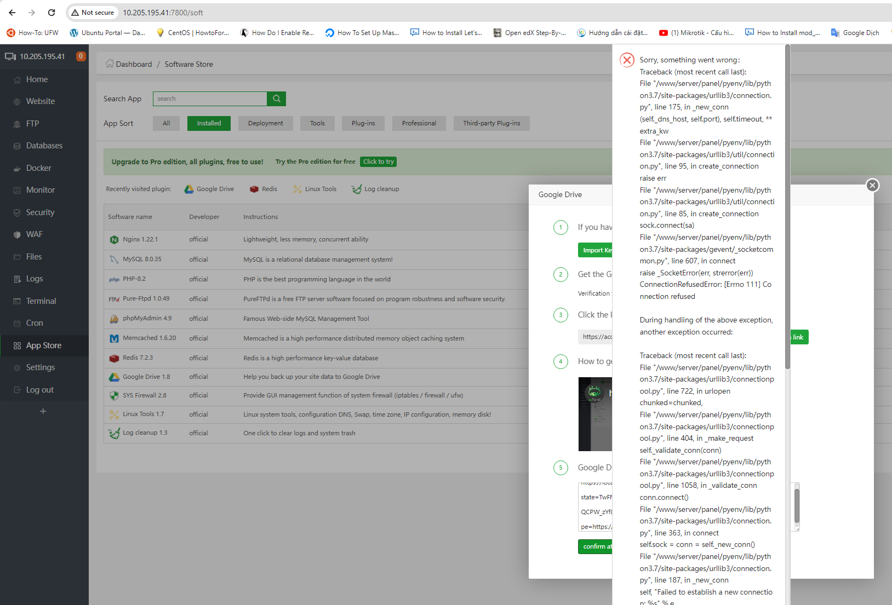The image size is (892, 605).
Task: Click the Log cleanup 1.3 row icon
Action: tap(114, 433)
